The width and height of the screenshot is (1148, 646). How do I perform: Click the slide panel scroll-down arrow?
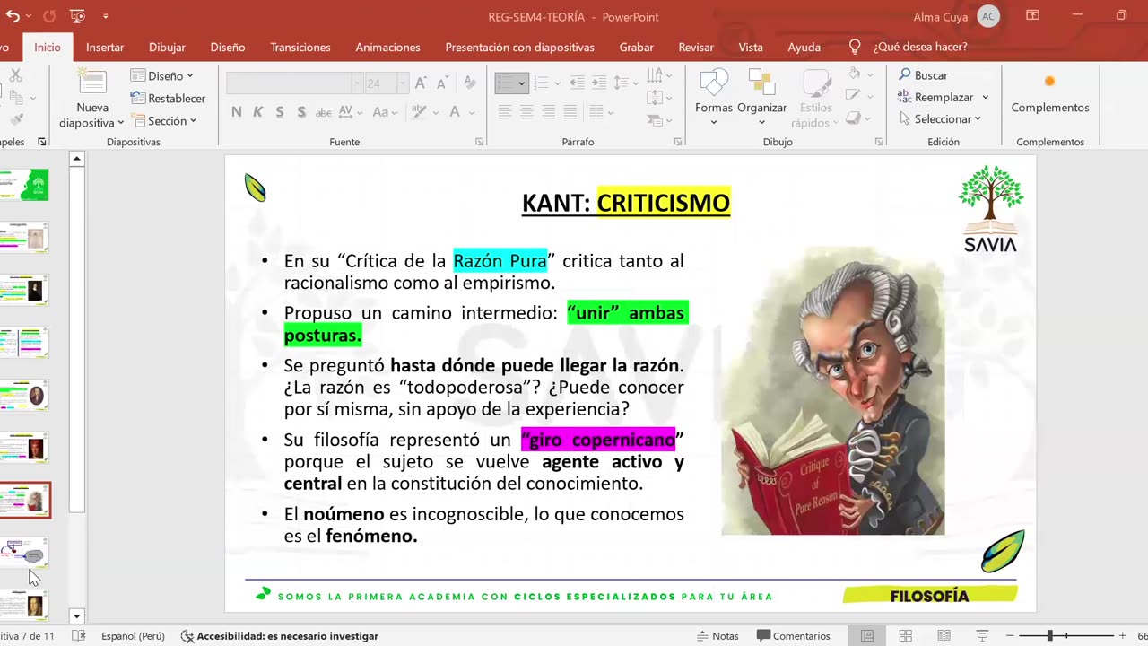pyautogui.click(x=76, y=616)
